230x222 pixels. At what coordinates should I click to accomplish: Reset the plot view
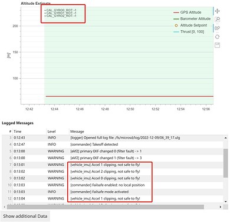[x=217, y=37]
